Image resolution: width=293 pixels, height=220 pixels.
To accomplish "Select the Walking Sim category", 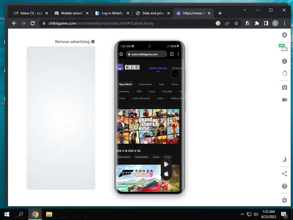I will [x=177, y=99].
